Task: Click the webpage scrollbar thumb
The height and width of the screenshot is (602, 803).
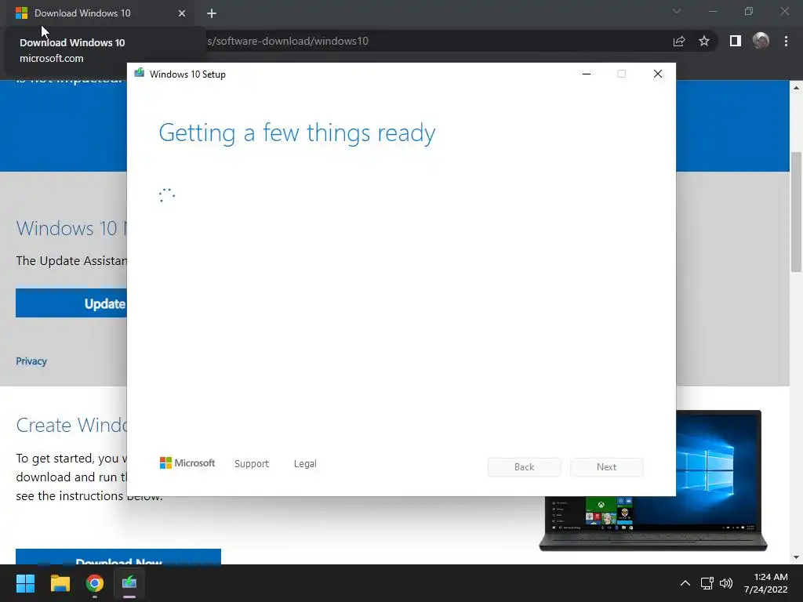Action: click(797, 212)
